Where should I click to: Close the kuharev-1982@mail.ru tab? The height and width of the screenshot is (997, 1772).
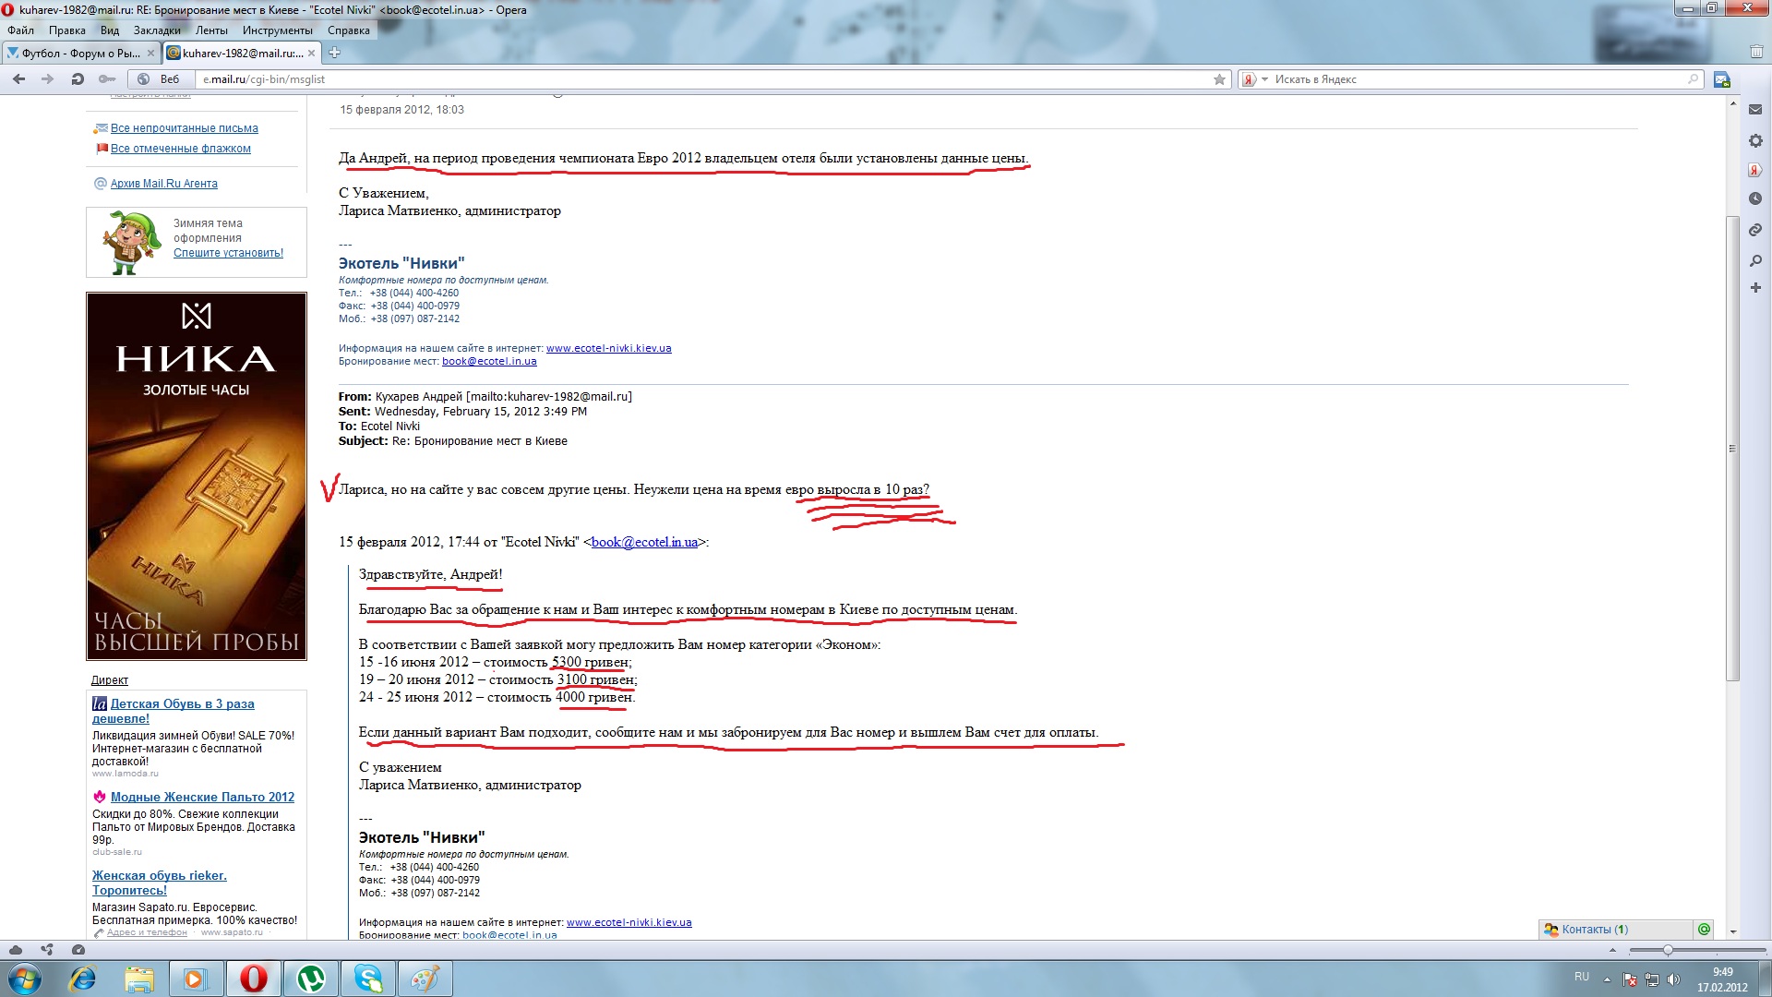pos(311,54)
